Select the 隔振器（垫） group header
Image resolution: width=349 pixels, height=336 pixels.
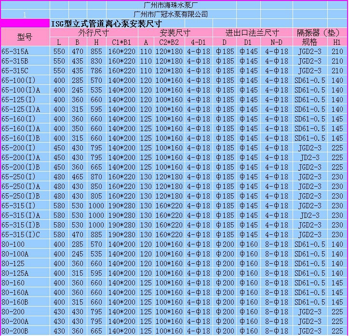point(320,33)
